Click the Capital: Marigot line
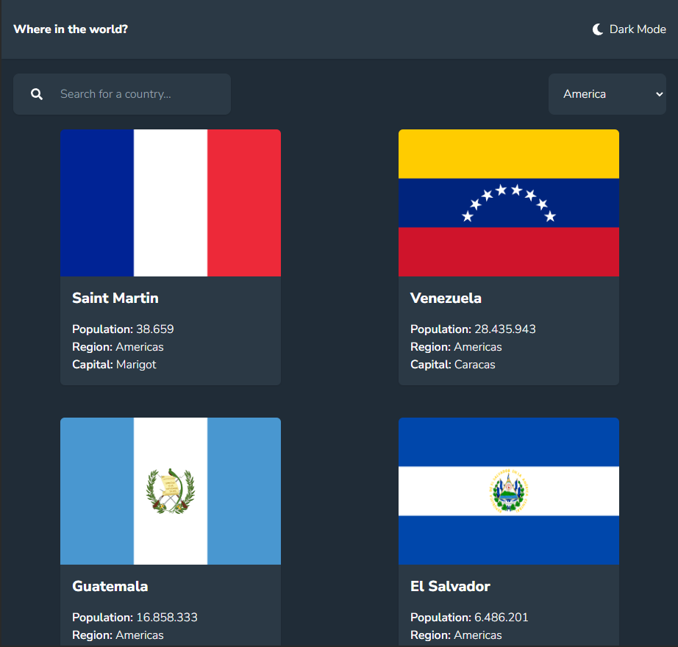The width and height of the screenshot is (678, 647). pyautogui.click(x=115, y=364)
